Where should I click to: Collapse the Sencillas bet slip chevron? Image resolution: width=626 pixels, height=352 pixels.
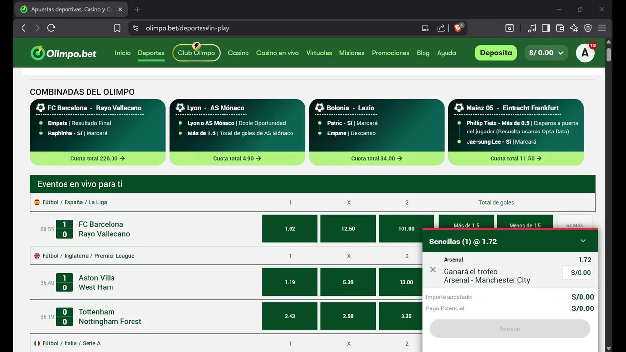(x=583, y=241)
